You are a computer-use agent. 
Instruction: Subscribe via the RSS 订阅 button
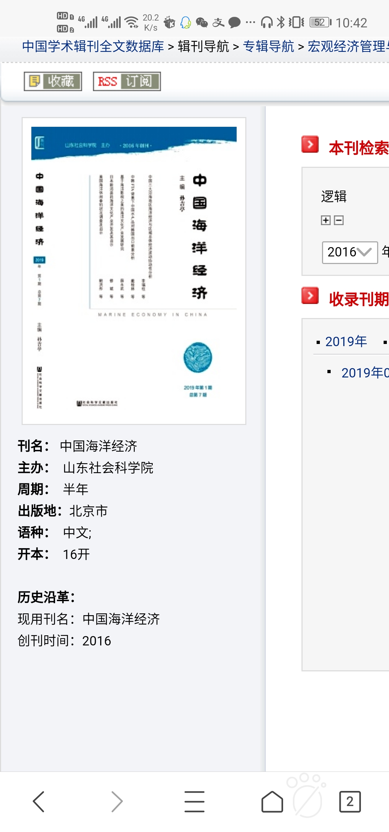tap(127, 81)
